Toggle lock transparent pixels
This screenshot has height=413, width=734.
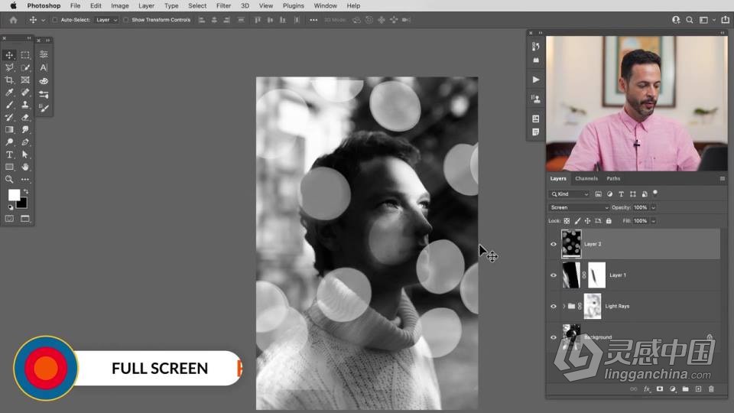tap(567, 221)
